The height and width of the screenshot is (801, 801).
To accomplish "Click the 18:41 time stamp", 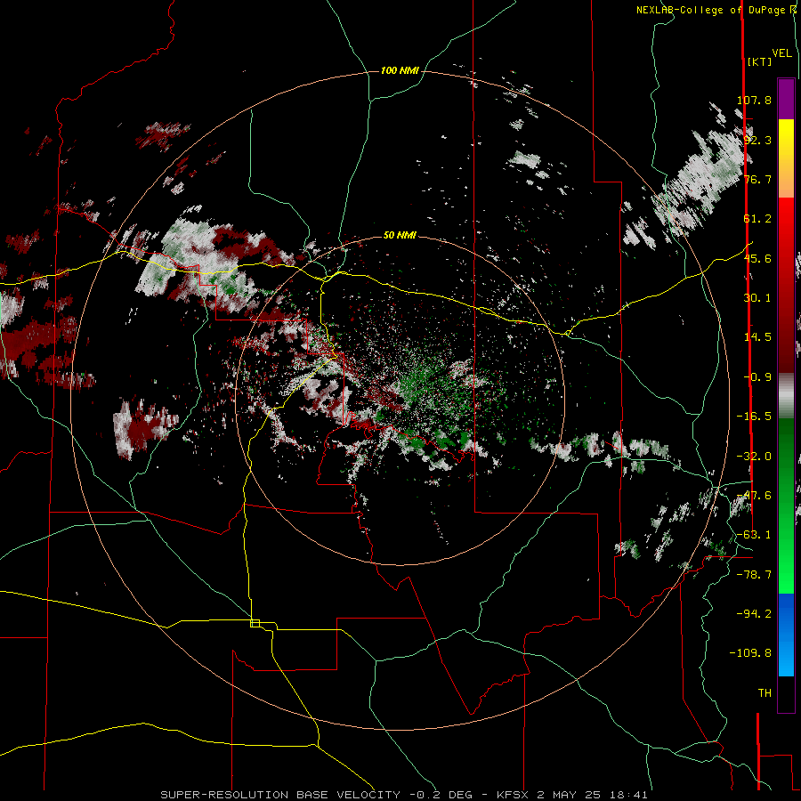I will click(630, 795).
